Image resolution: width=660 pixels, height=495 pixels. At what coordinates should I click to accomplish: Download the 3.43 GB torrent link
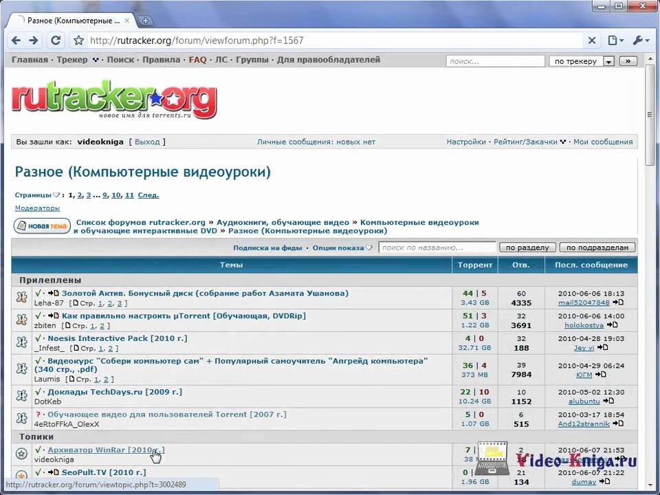pos(474,302)
